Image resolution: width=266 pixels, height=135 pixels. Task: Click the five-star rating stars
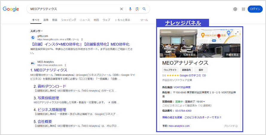173,75
